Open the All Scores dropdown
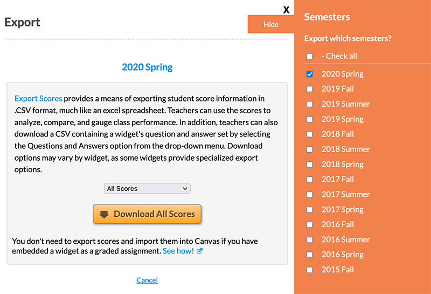Screen dimensions: 431x294 point(147,189)
